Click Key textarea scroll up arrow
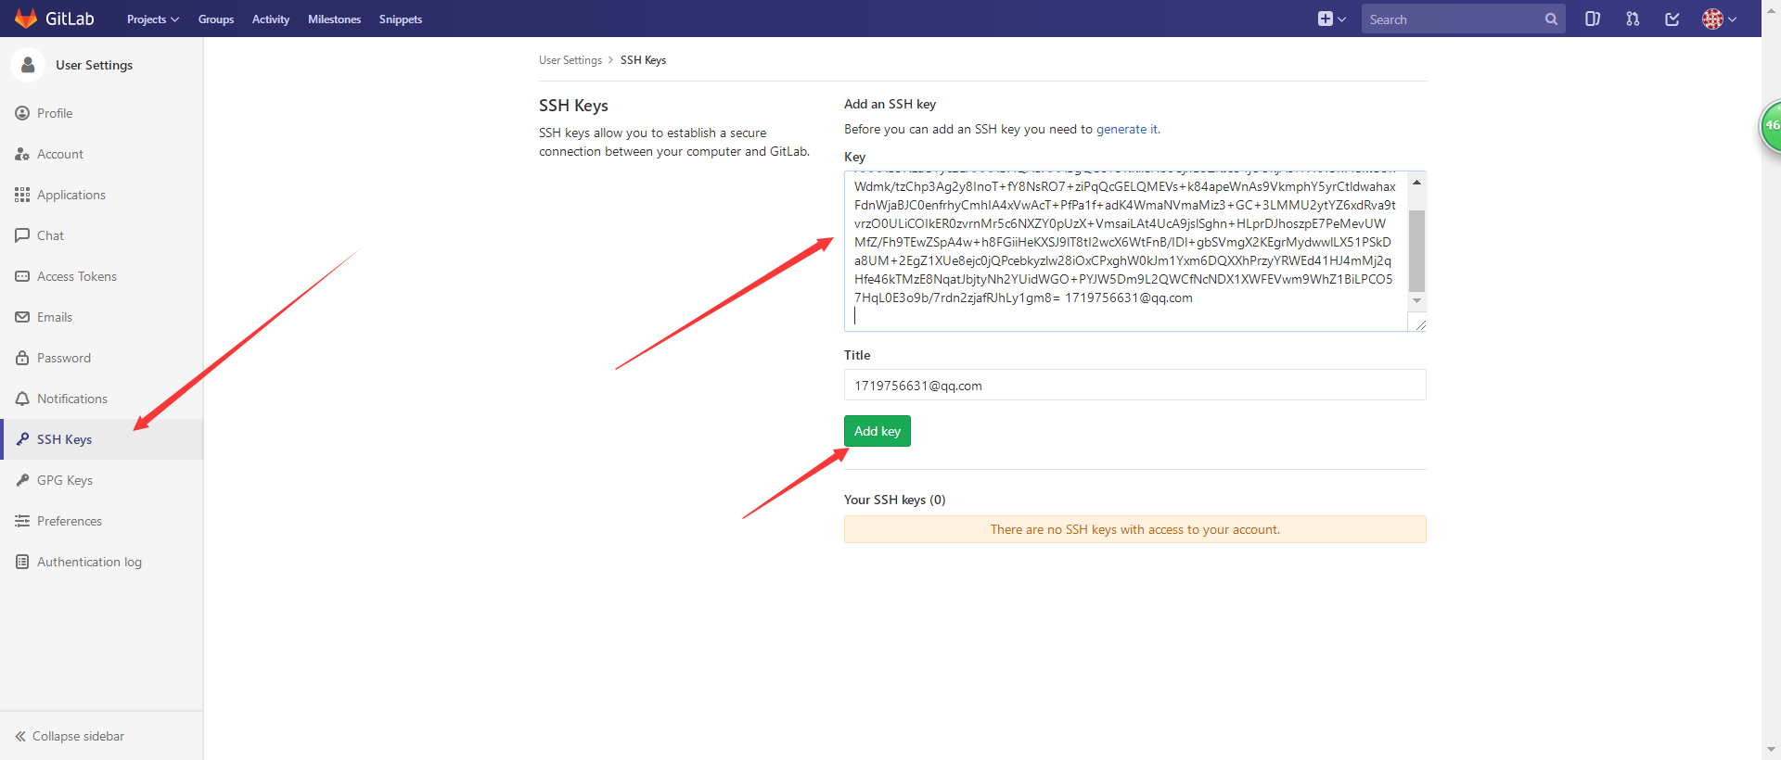The image size is (1781, 760). click(x=1416, y=183)
